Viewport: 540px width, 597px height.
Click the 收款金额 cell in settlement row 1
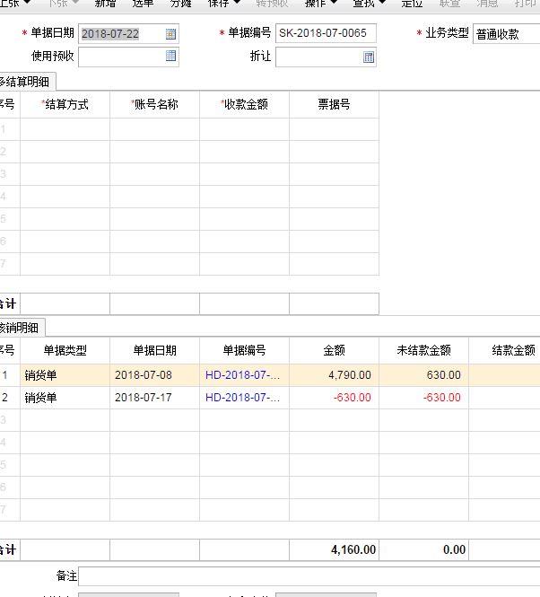coord(244,129)
